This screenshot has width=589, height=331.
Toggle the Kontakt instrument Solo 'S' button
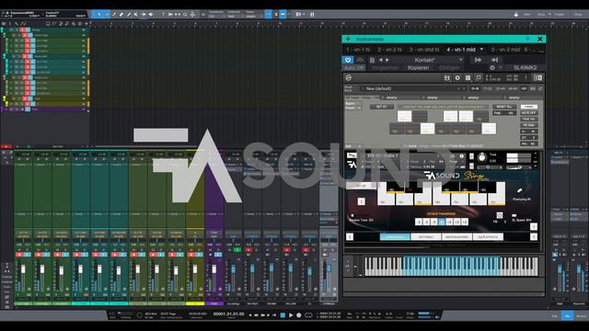tap(472, 156)
